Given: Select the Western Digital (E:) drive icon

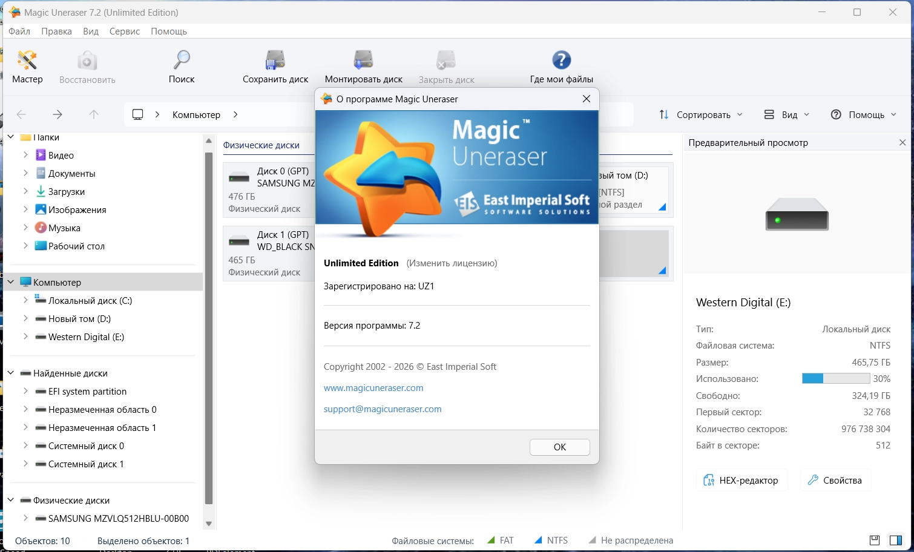Looking at the screenshot, I should click(41, 337).
